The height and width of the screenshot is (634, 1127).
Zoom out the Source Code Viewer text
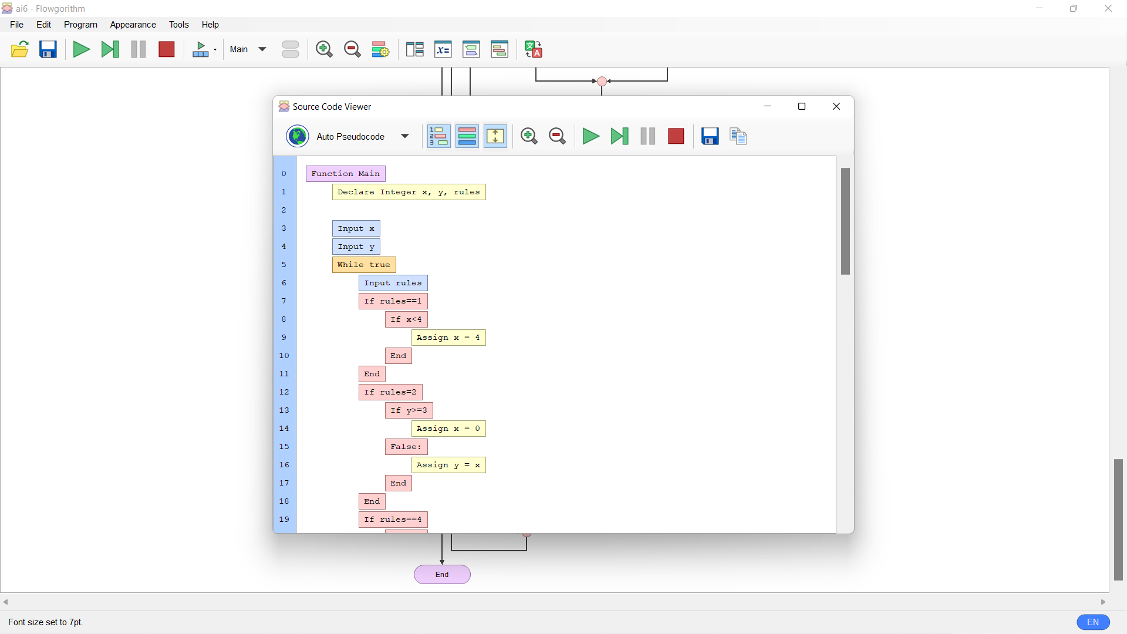coord(557,136)
